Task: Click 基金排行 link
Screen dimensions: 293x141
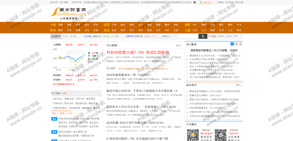Action: point(63,123)
